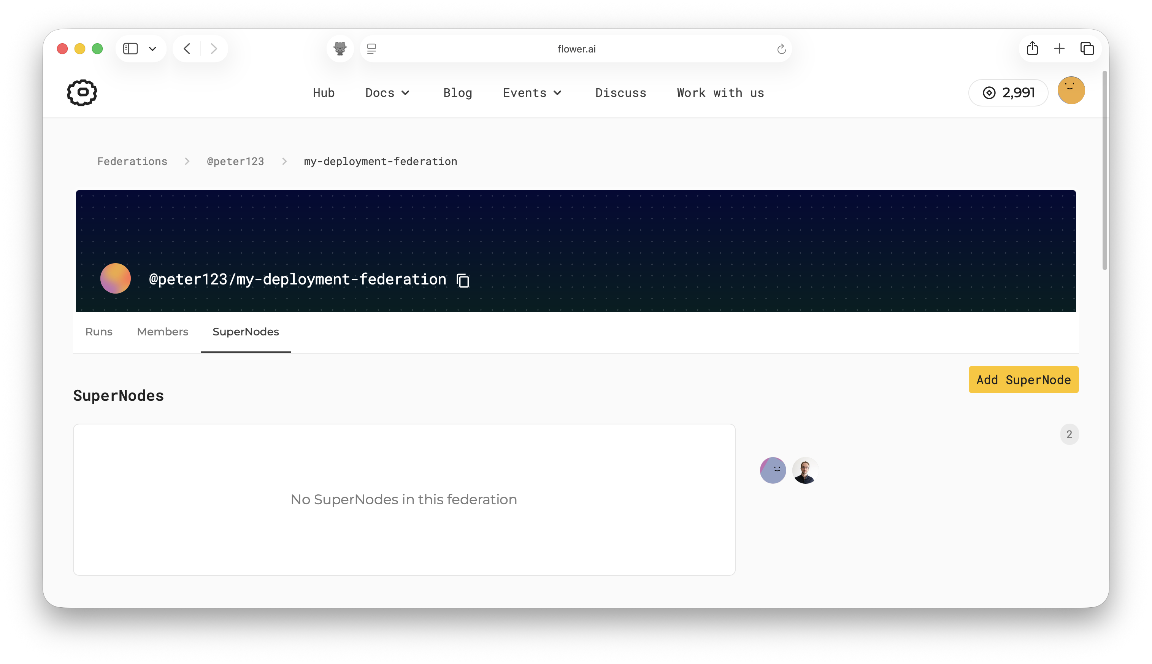1152x664 pixels.
Task: Open the Safari share icon
Action: (1032, 48)
